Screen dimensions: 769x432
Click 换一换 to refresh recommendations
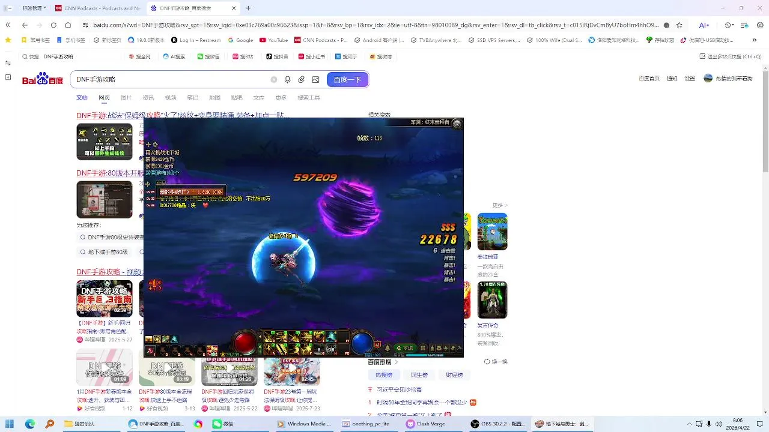click(496, 362)
